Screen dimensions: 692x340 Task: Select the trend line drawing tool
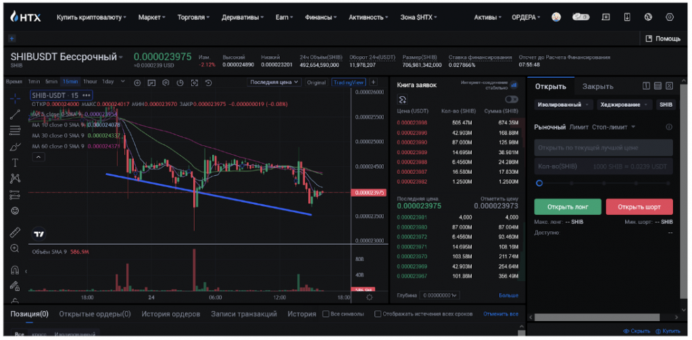click(15, 114)
